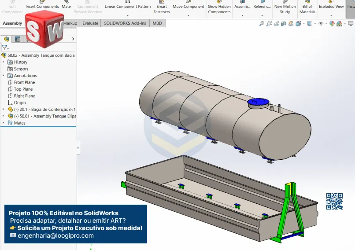Open the FeatureManager design tree tab
Screen dimensions: 355x250
7,39
